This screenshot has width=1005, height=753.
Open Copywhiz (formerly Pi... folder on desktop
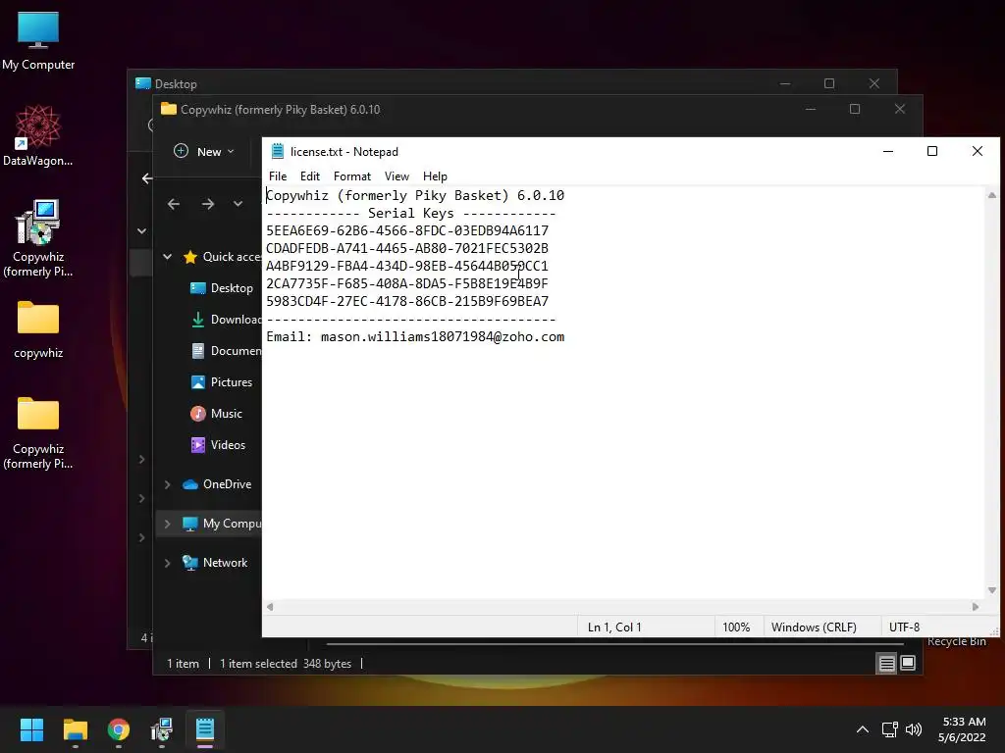click(x=38, y=432)
